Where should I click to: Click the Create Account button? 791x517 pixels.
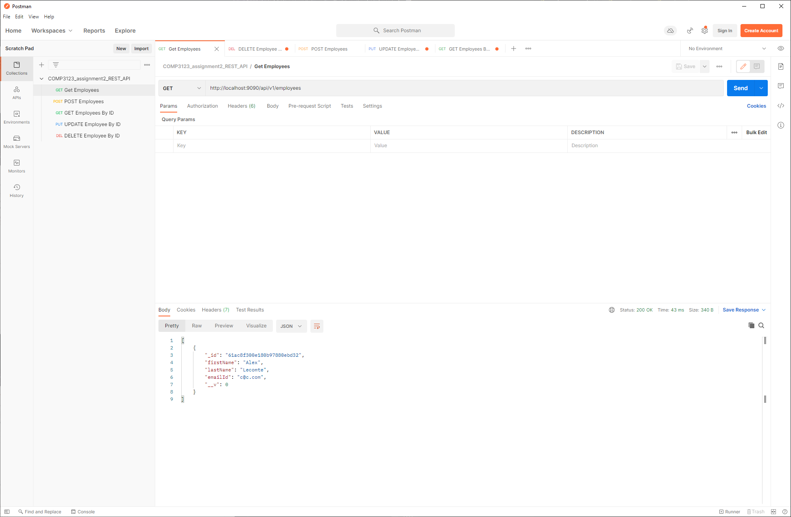click(761, 31)
